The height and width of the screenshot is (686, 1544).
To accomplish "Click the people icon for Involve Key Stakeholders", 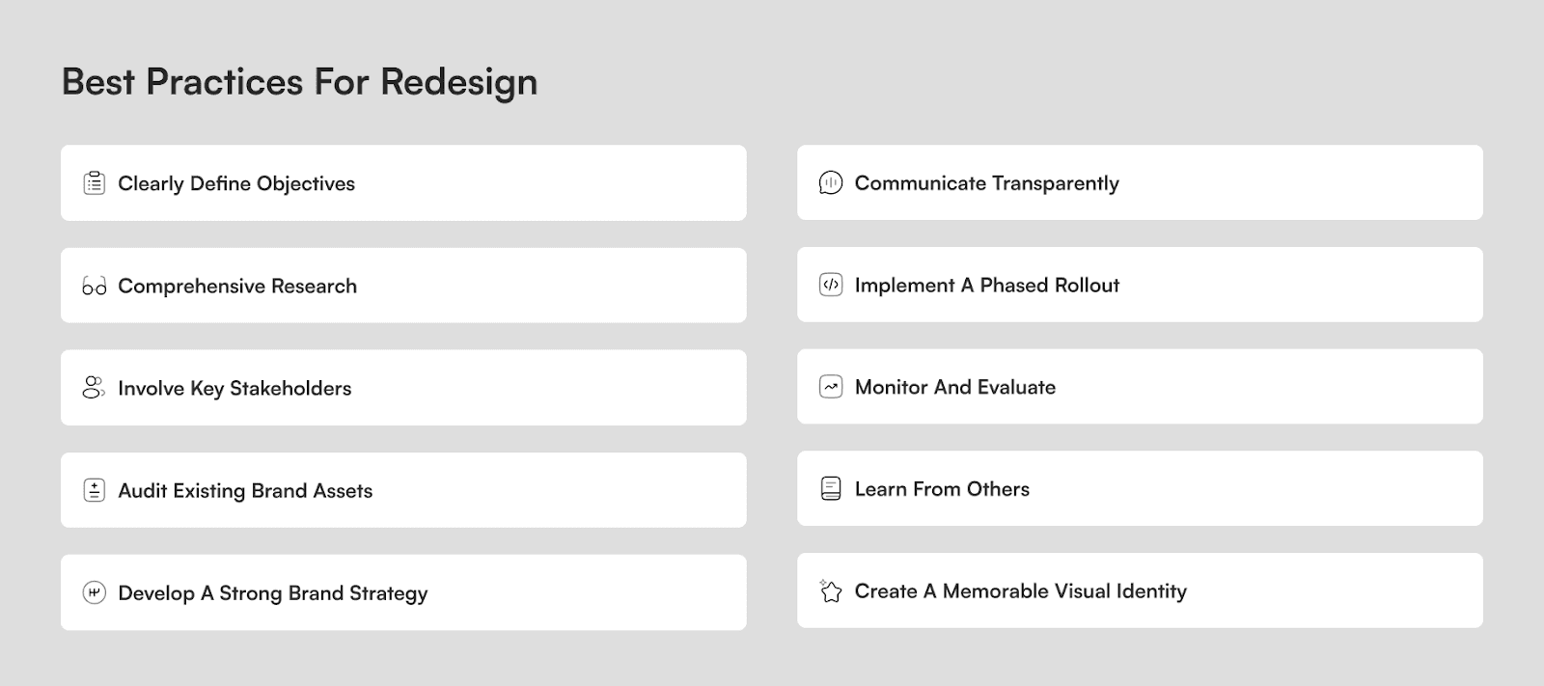I will click(94, 388).
